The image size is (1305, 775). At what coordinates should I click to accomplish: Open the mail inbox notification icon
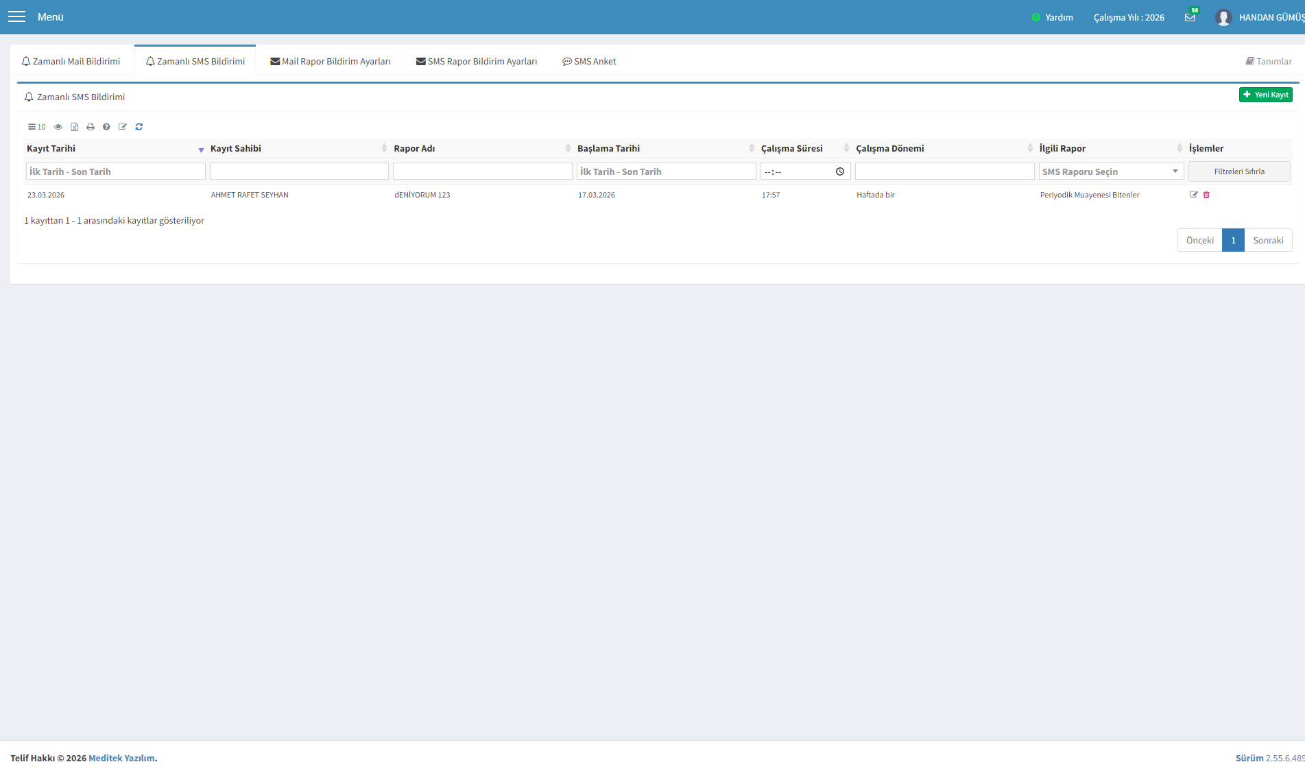tap(1190, 17)
